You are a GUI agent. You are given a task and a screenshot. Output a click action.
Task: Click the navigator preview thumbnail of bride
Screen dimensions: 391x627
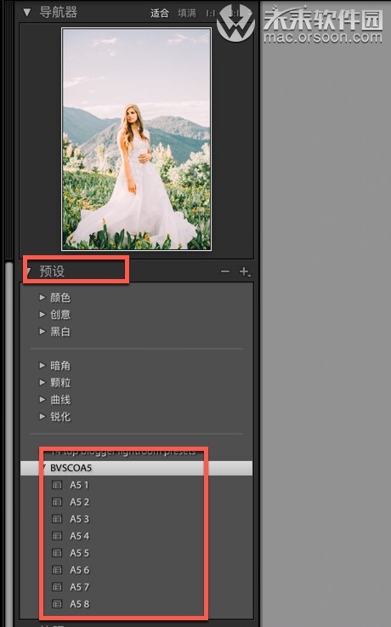pyautogui.click(x=137, y=140)
